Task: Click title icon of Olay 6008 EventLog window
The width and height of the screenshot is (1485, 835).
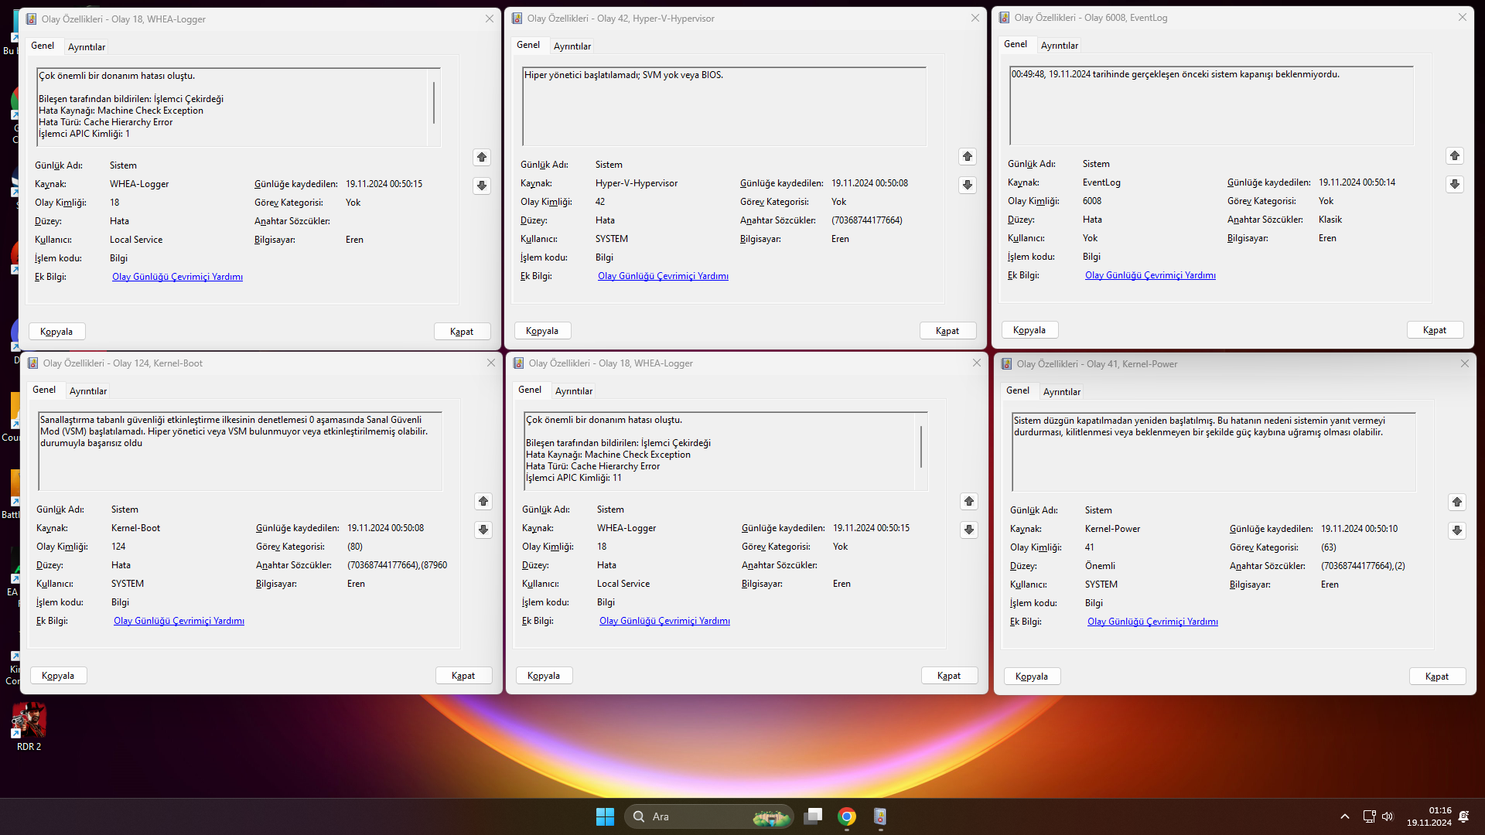Action: (1005, 18)
